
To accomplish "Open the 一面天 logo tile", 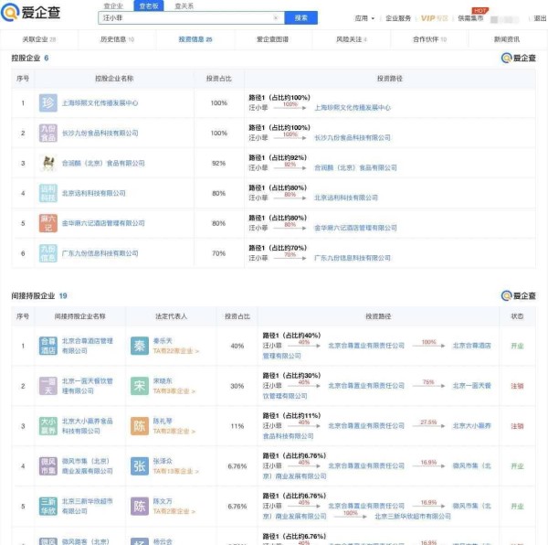I will 47,386.
